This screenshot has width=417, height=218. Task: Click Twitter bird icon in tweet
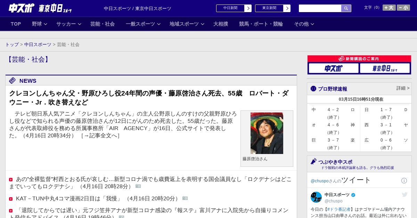404,195
